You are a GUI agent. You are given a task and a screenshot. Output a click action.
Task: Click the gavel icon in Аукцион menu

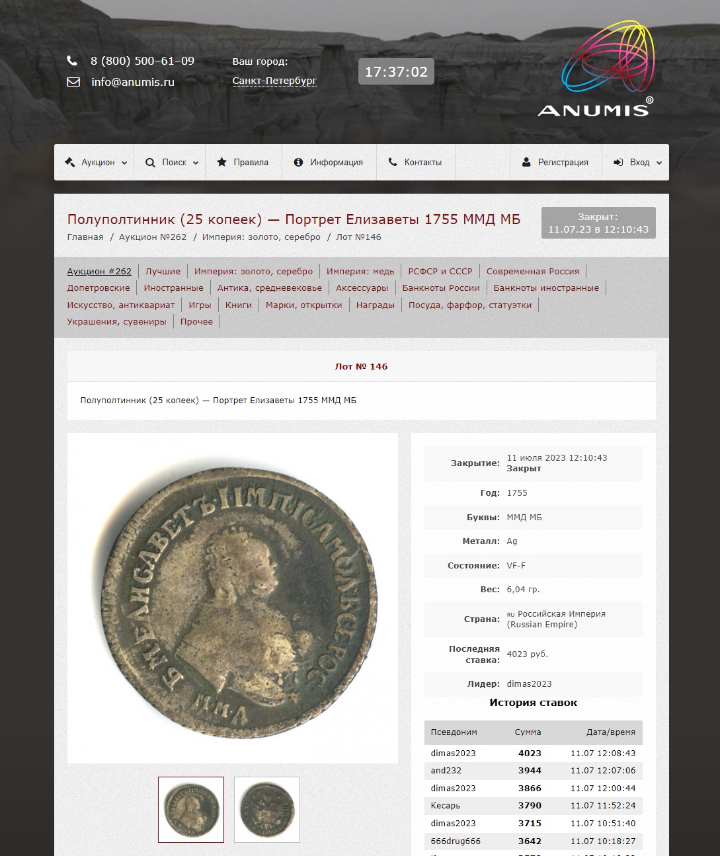pyautogui.click(x=69, y=162)
